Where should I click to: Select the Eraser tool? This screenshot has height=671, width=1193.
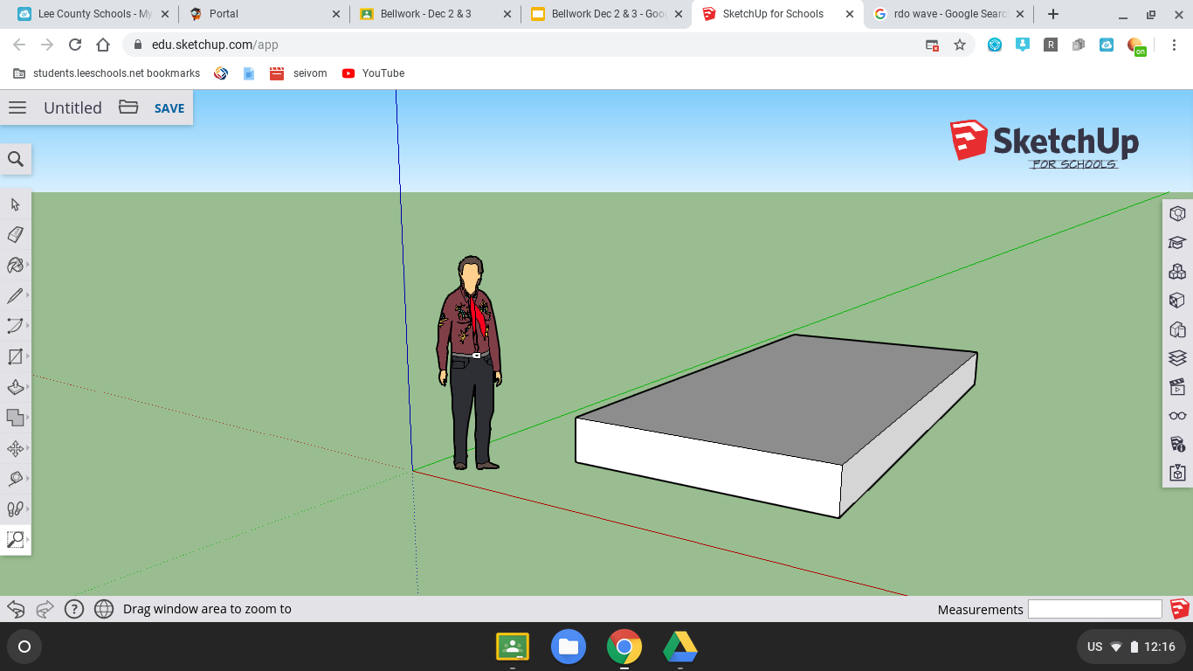[x=15, y=235]
